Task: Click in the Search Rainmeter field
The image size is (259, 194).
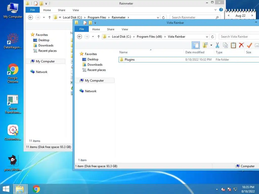Action: (195, 17)
